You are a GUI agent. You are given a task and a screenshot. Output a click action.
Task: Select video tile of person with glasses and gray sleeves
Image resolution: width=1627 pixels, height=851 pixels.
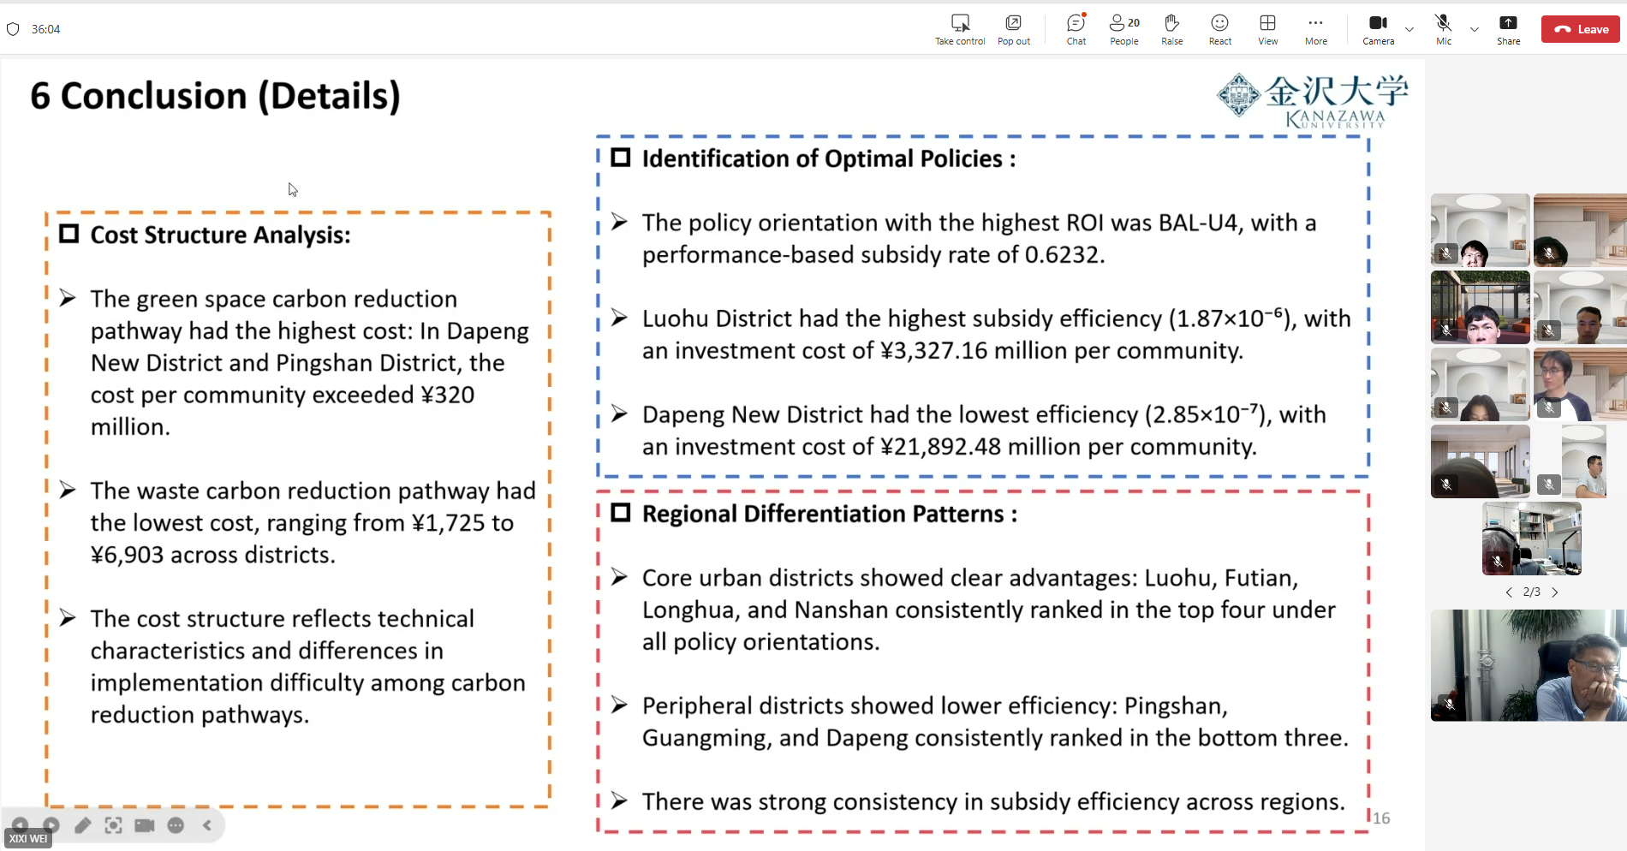click(1580, 384)
